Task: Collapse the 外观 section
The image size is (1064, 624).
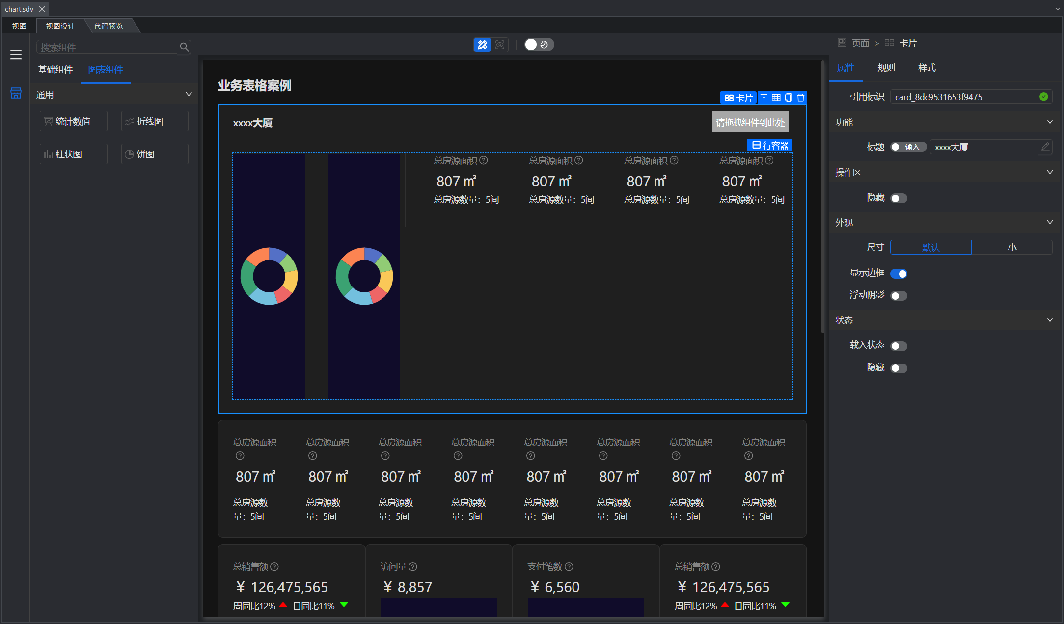Action: pos(1050,222)
